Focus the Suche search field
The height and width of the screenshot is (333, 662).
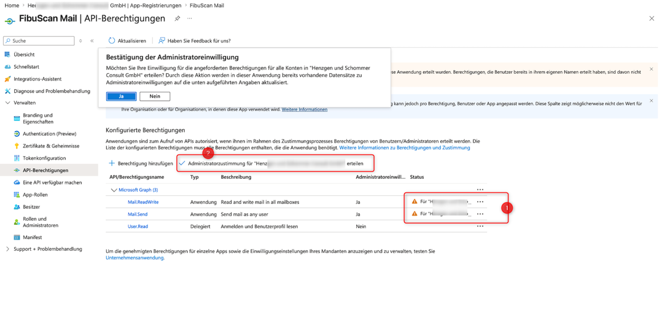39,41
